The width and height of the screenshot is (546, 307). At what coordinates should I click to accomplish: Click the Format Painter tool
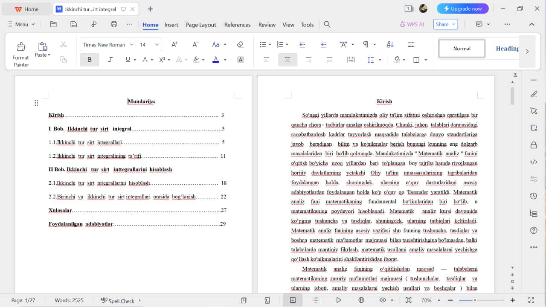click(x=20, y=54)
